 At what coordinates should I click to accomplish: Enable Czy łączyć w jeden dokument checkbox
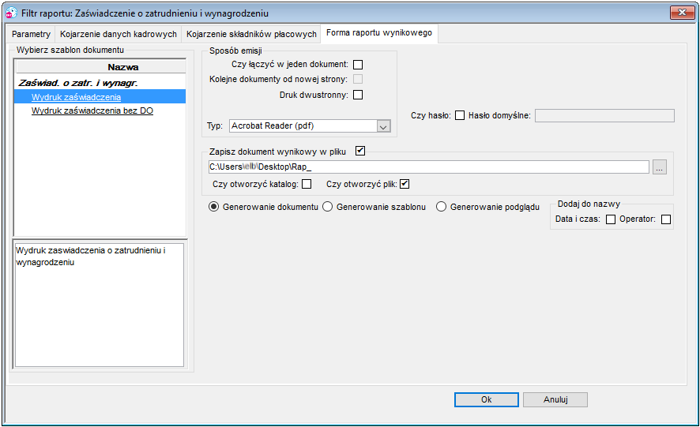[358, 65]
